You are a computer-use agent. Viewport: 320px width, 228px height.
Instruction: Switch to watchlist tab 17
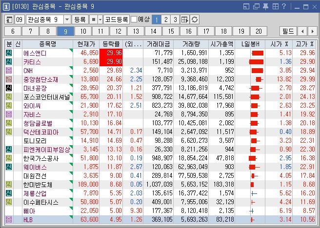tap(206, 31)
